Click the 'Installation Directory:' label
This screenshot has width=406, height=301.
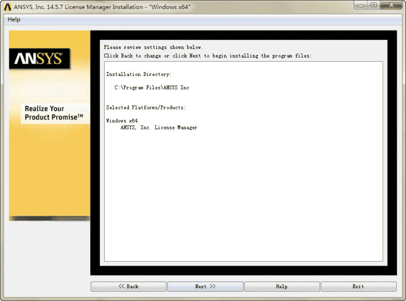(x=138, y=74)
